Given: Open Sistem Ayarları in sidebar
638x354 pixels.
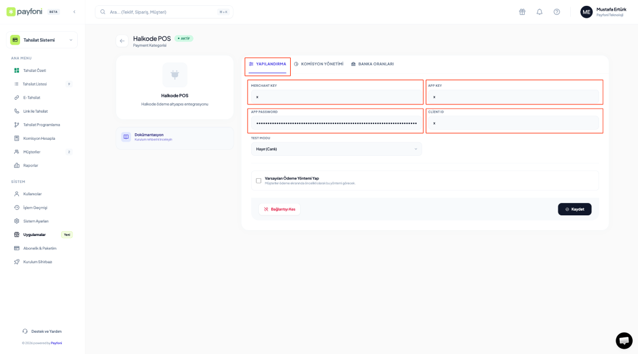Looking at the screenshot, I should [35, 221].
